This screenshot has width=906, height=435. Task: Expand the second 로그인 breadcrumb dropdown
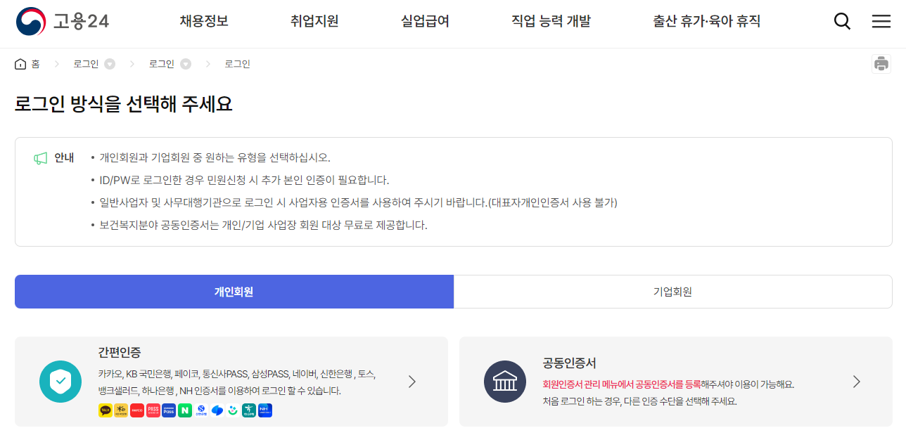coord(184,63)
